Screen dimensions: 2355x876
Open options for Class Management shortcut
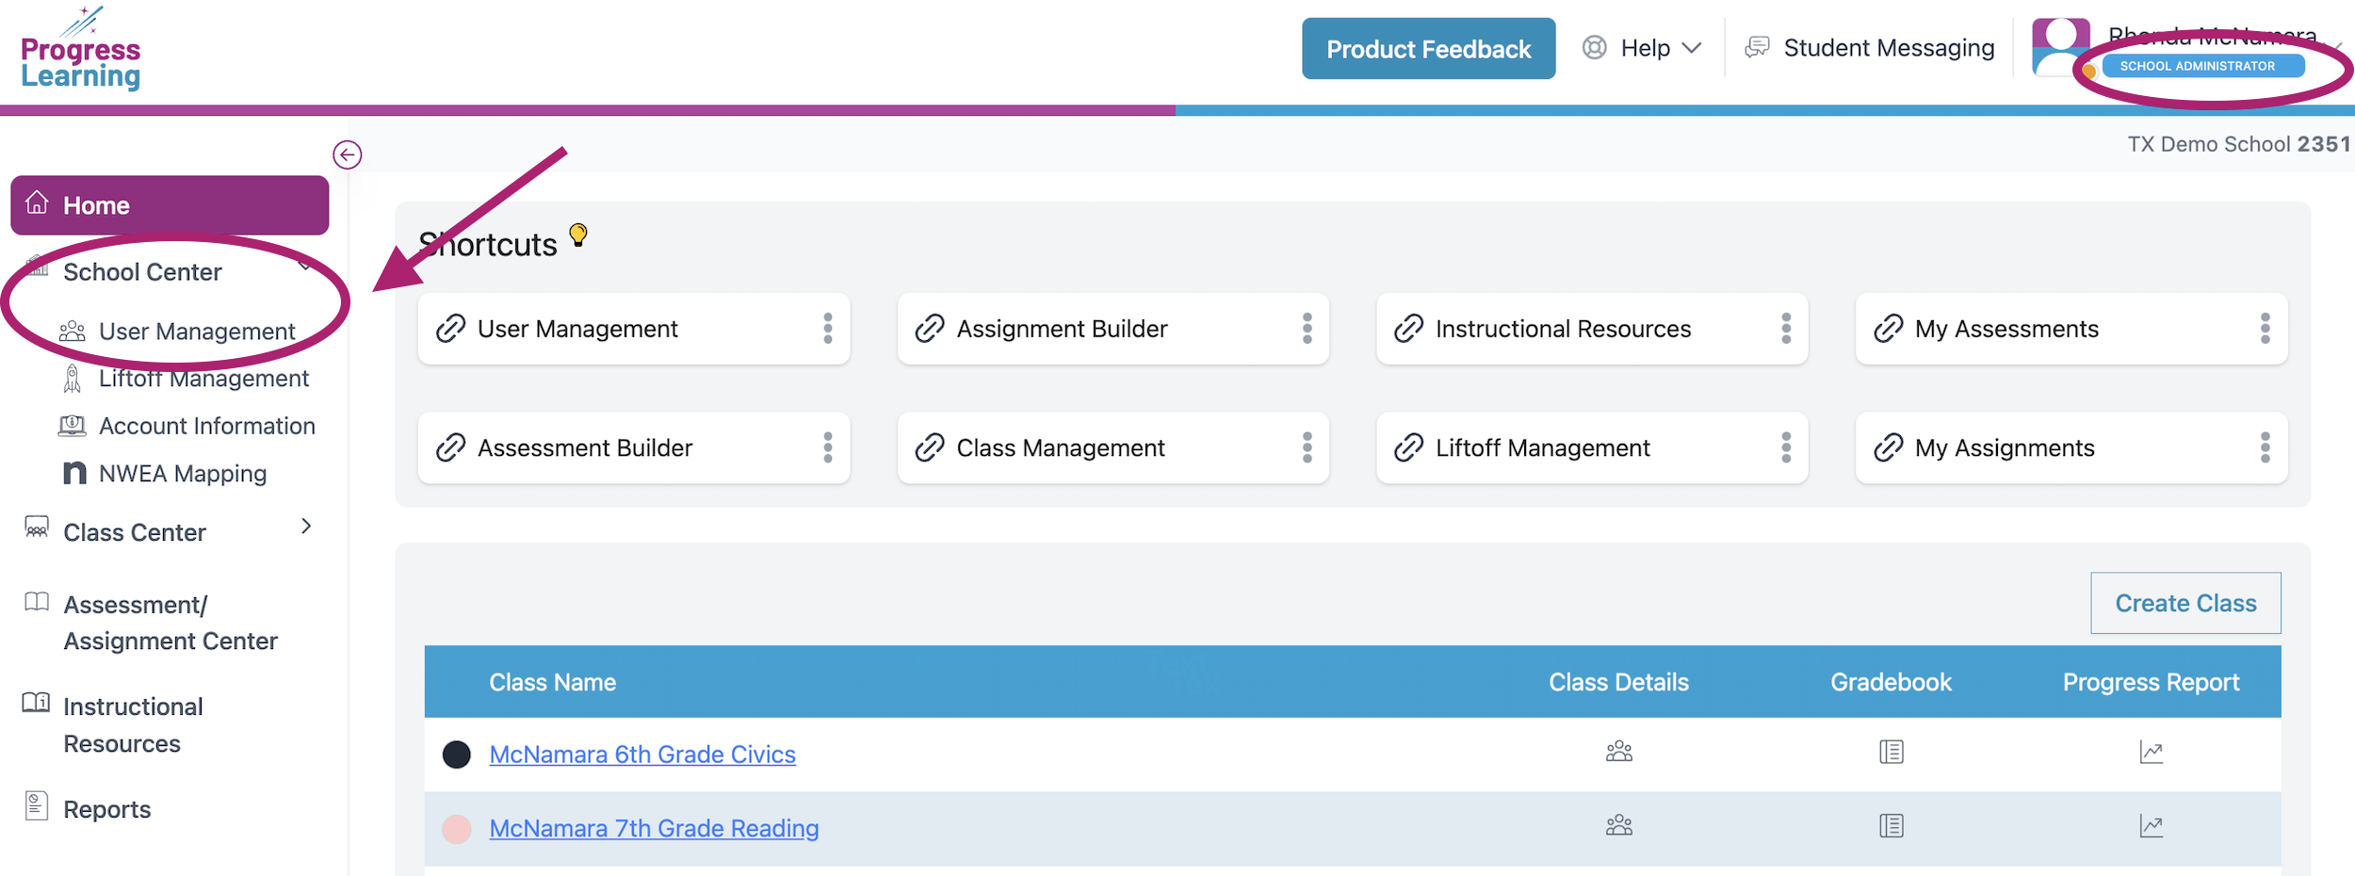(x=1307, y=447)
